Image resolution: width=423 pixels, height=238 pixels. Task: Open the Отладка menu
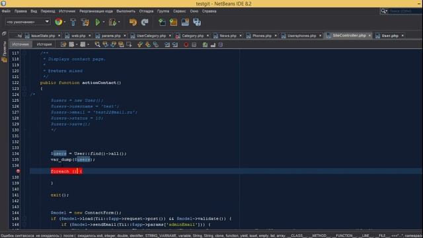pos(146,11)
